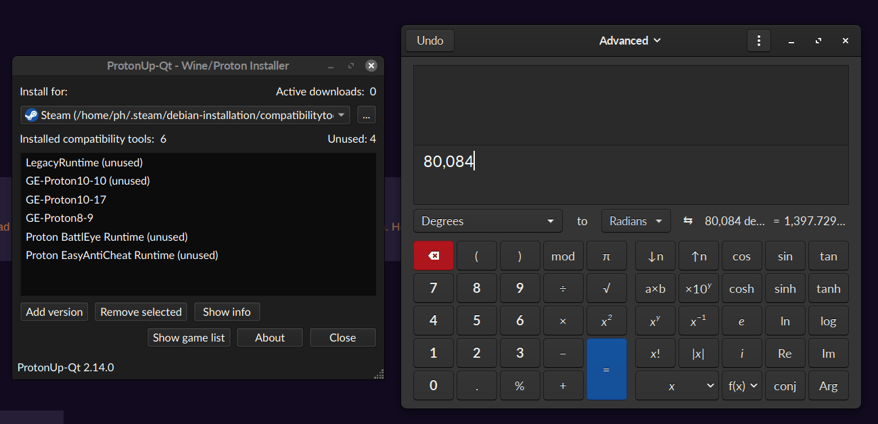Screen dimensions: 878x424
Task: Click the ×10^y scientific exponent key
Action: point(699,288)
